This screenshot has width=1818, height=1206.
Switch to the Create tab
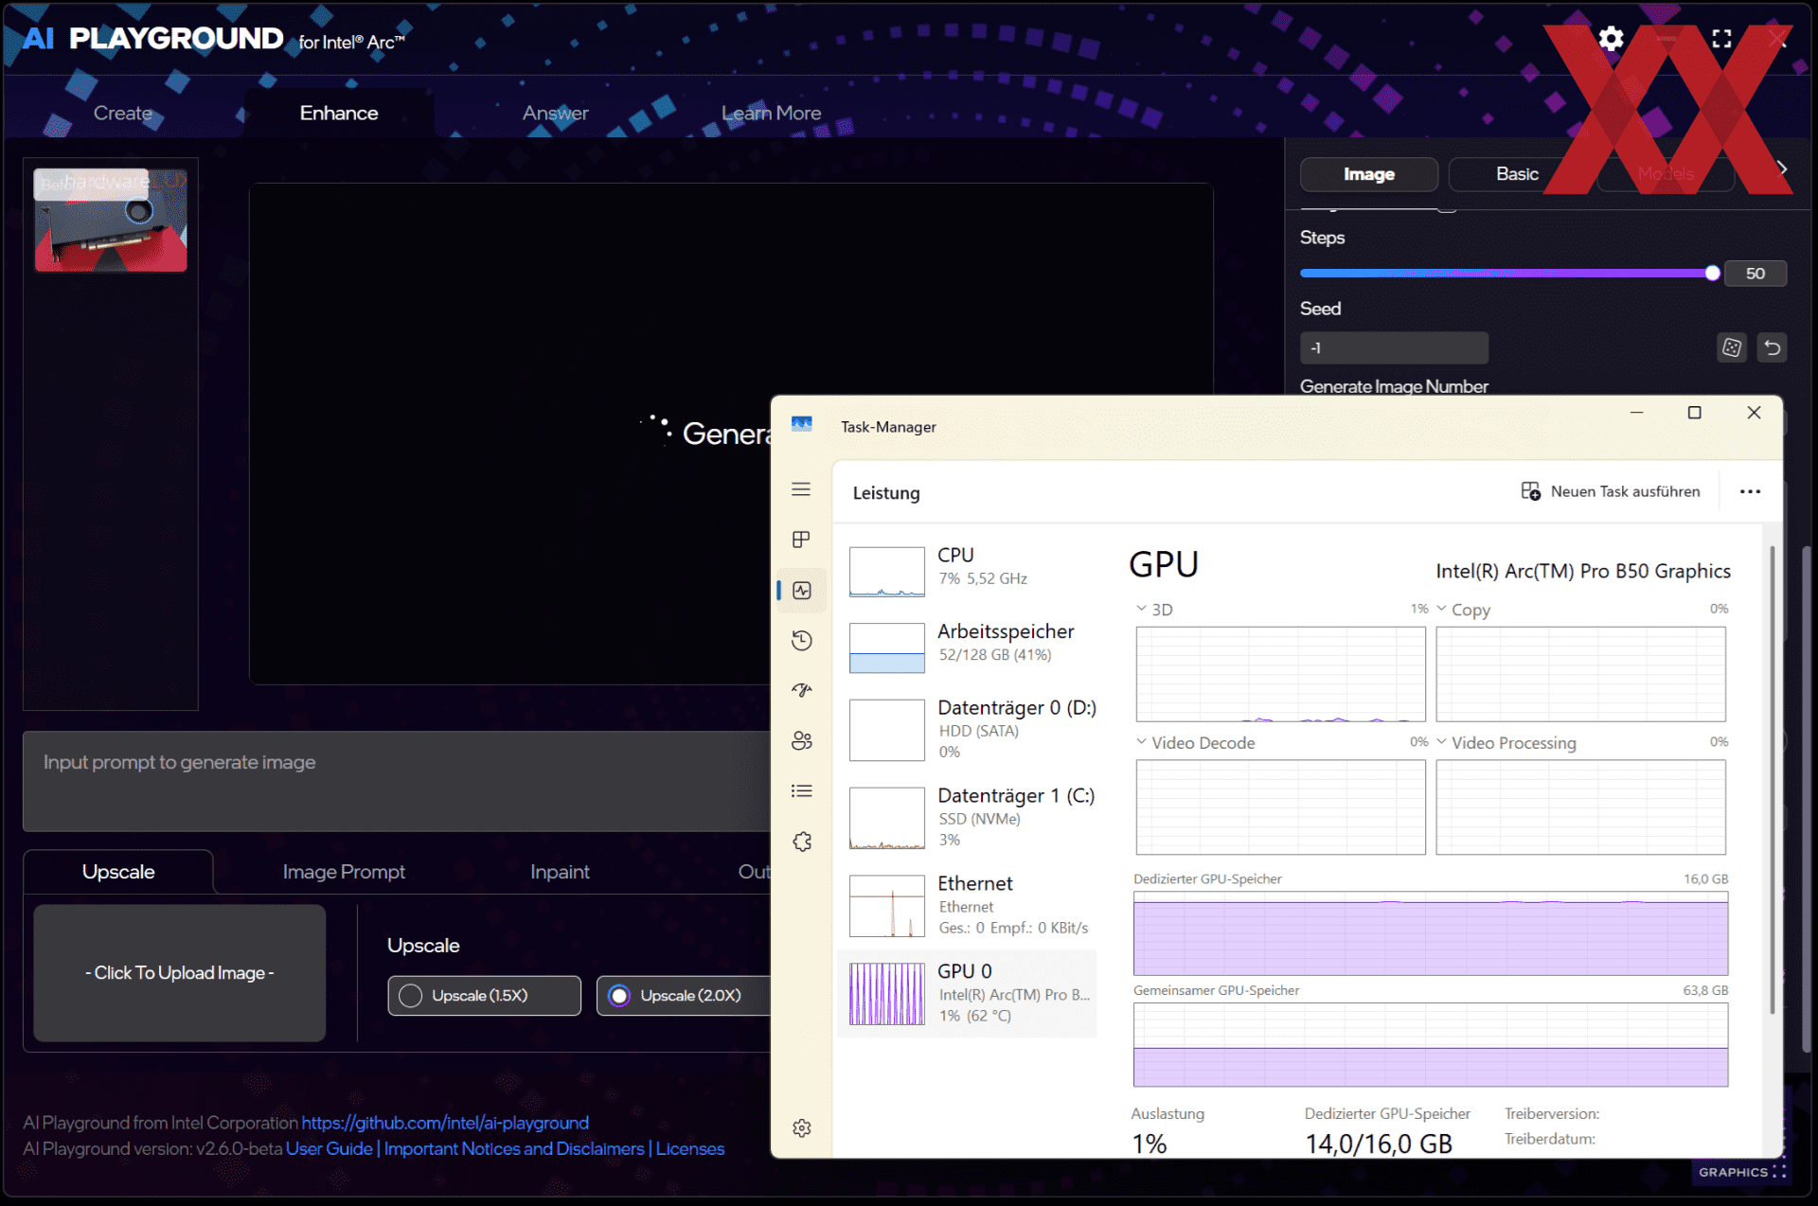pos(123,113)
